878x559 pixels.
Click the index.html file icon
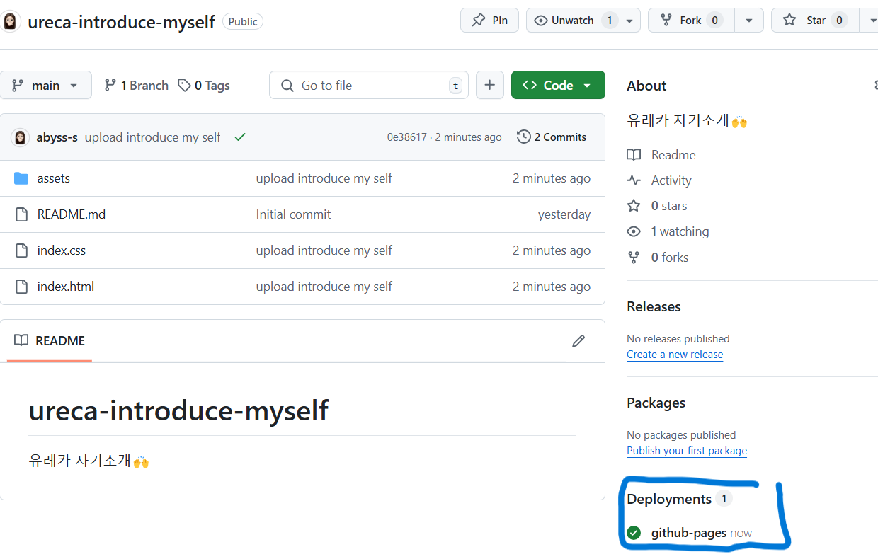tap(21, 287)
